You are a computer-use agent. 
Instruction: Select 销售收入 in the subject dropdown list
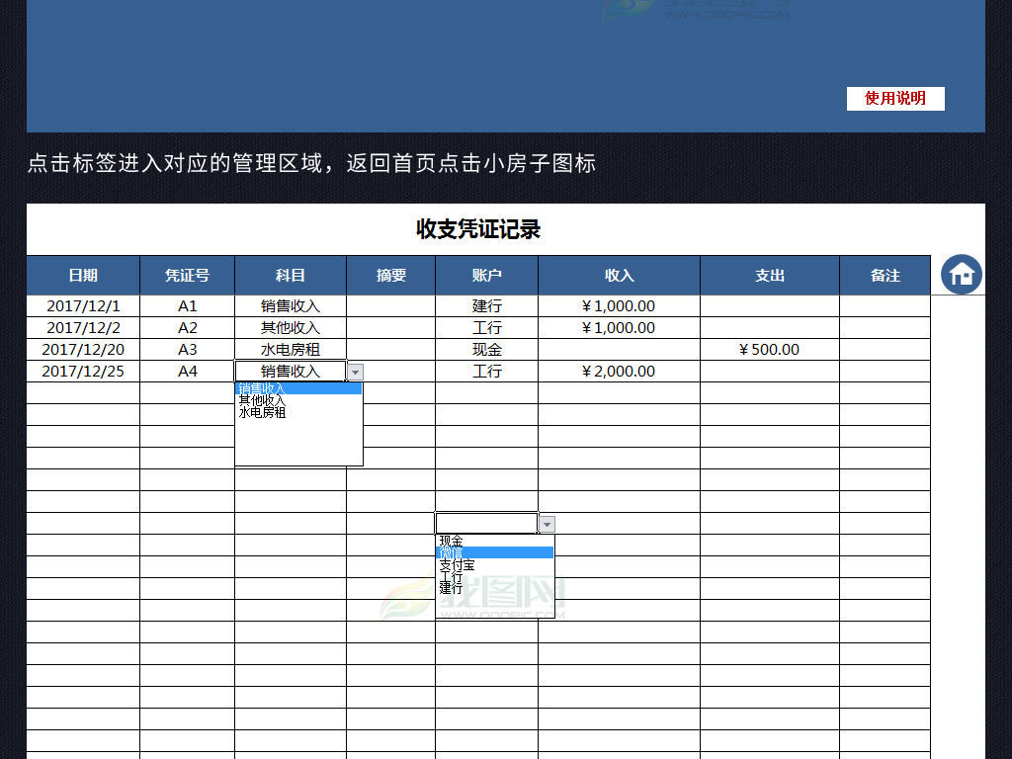[264, 388]
